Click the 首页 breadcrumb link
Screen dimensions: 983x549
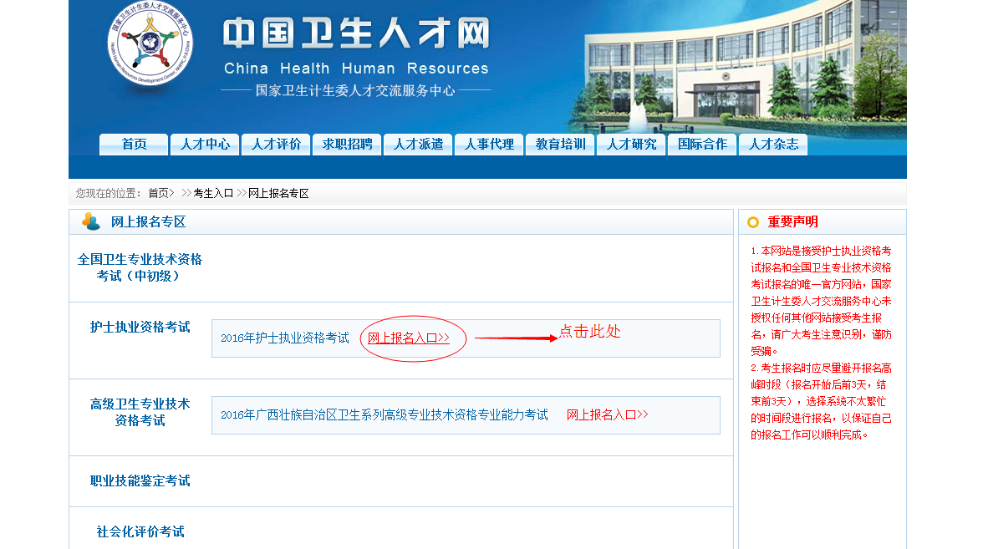tap(159, 193)
